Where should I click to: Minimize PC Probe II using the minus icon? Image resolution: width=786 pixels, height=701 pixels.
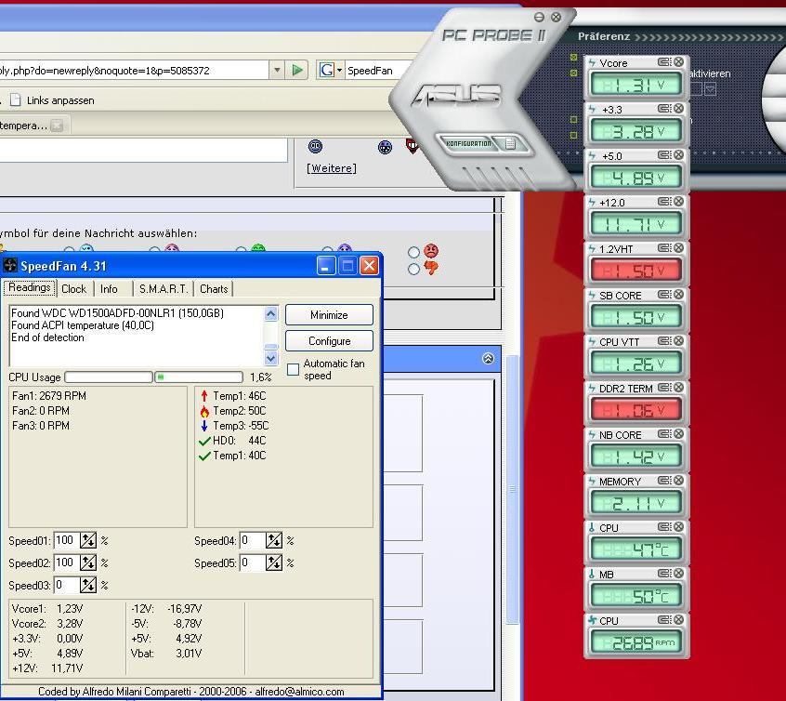point(539,18)
